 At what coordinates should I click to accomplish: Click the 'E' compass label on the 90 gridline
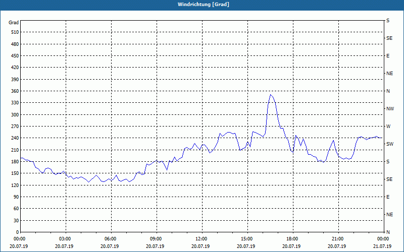pos(388,197)
